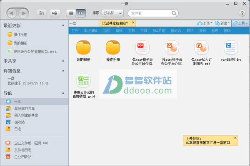Click the magnifier search icon
The width and height of the screenshot is (250, 166).
pos(174,13)
